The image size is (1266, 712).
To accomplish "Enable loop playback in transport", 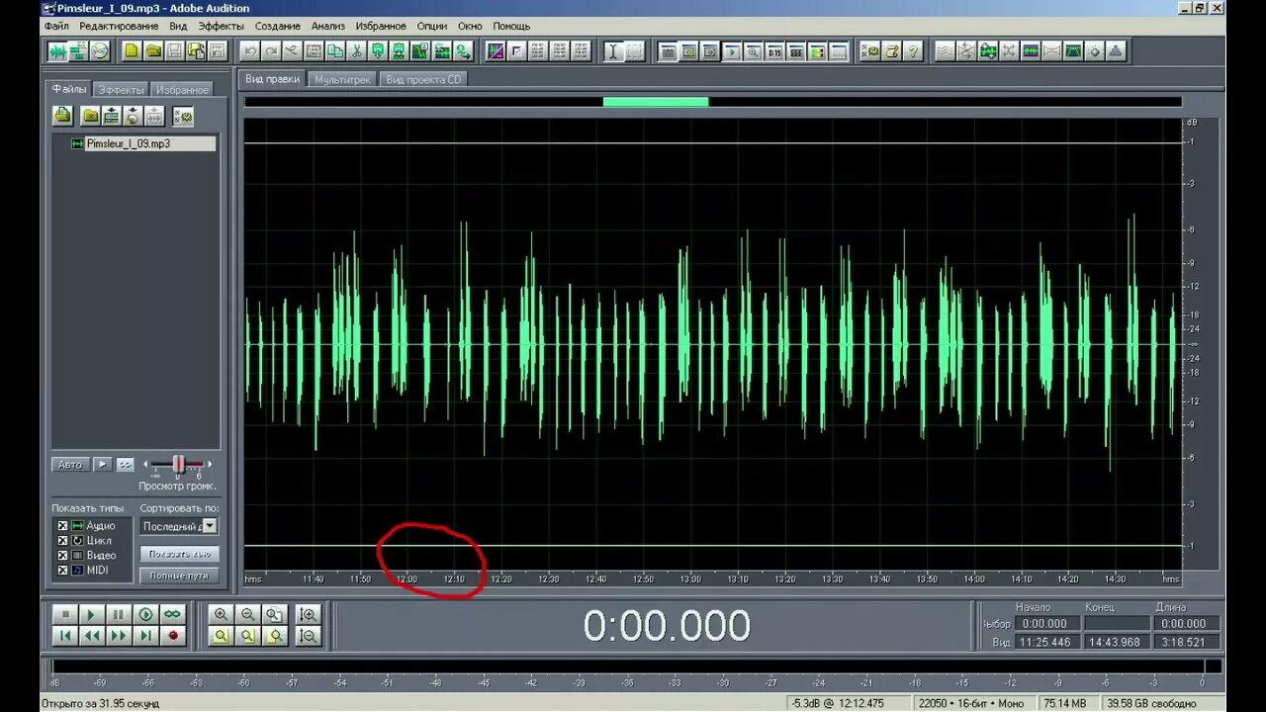I will pyautogui.click(x=173, y=615).
